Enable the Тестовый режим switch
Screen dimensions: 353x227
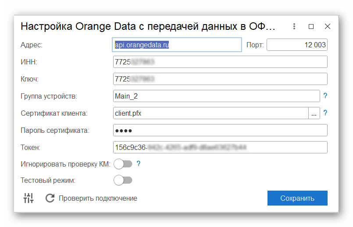[x=123, y=180]
